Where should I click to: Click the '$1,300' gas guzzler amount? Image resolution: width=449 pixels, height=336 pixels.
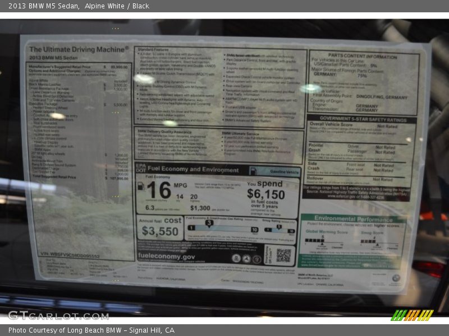coord(200,208)
